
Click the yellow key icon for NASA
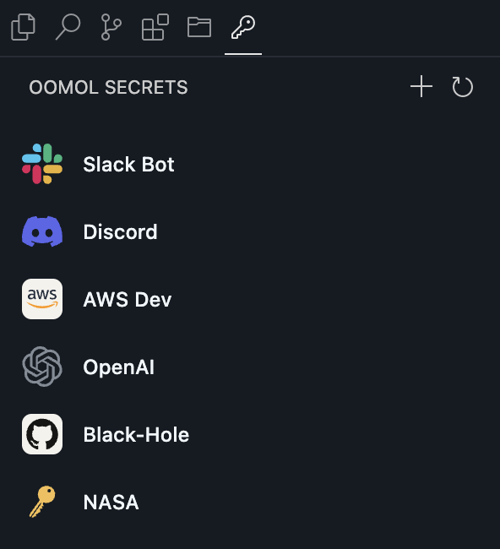click(x=42, y=502)
